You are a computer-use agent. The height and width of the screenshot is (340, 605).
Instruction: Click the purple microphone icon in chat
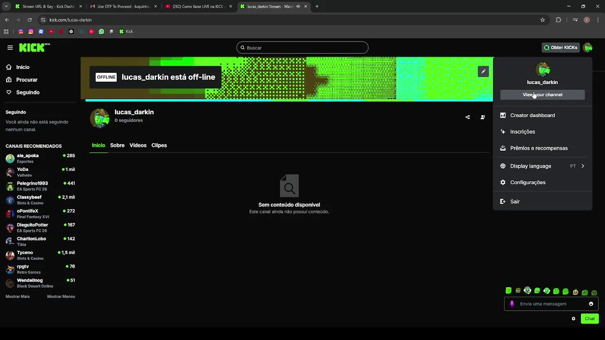pos(512,304)
